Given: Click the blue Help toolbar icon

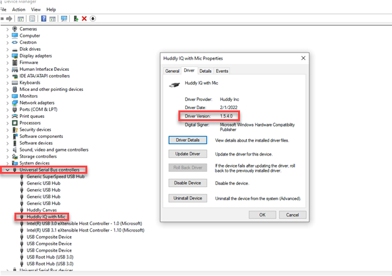Looking at the screenshot, I should [x=44, y=19].
